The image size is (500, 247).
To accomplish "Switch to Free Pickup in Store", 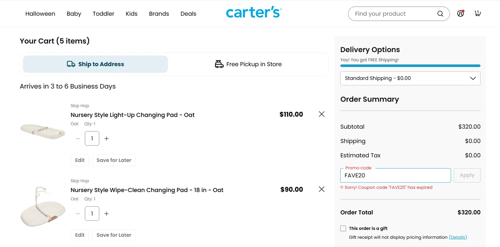I will 248,64.
